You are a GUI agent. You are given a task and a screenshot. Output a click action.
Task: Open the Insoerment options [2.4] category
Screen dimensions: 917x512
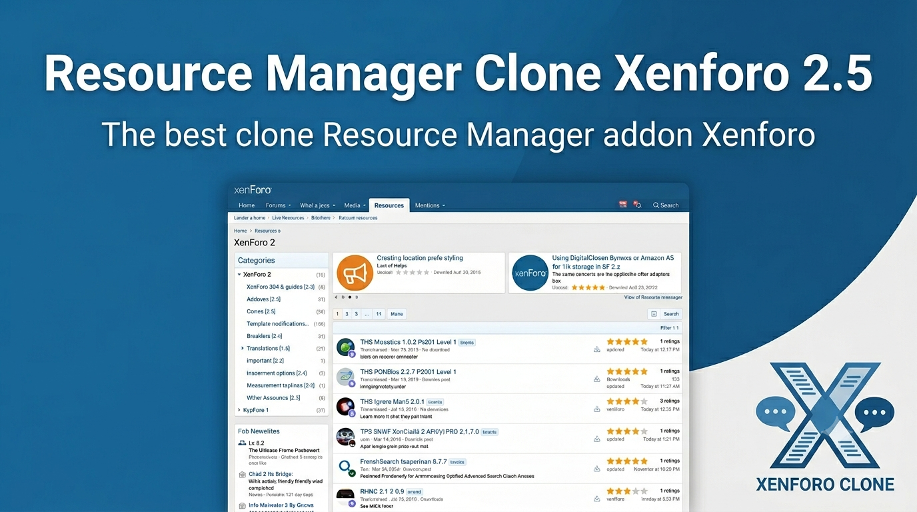[277, 373]
